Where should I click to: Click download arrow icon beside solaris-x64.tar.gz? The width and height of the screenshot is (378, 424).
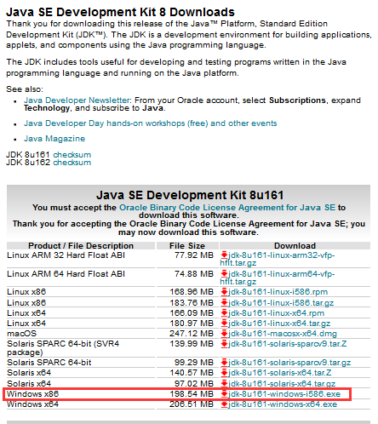(224, 383)
